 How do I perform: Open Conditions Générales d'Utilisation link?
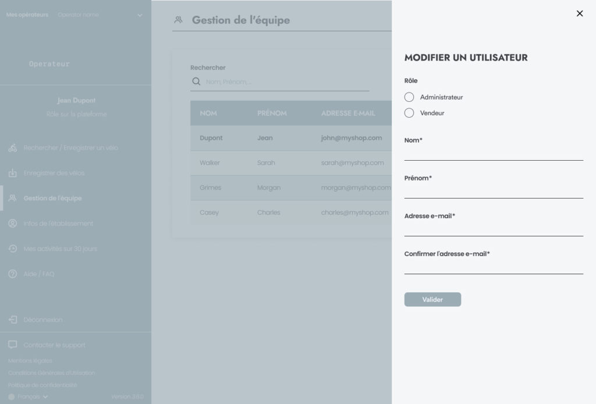point(51,373)
